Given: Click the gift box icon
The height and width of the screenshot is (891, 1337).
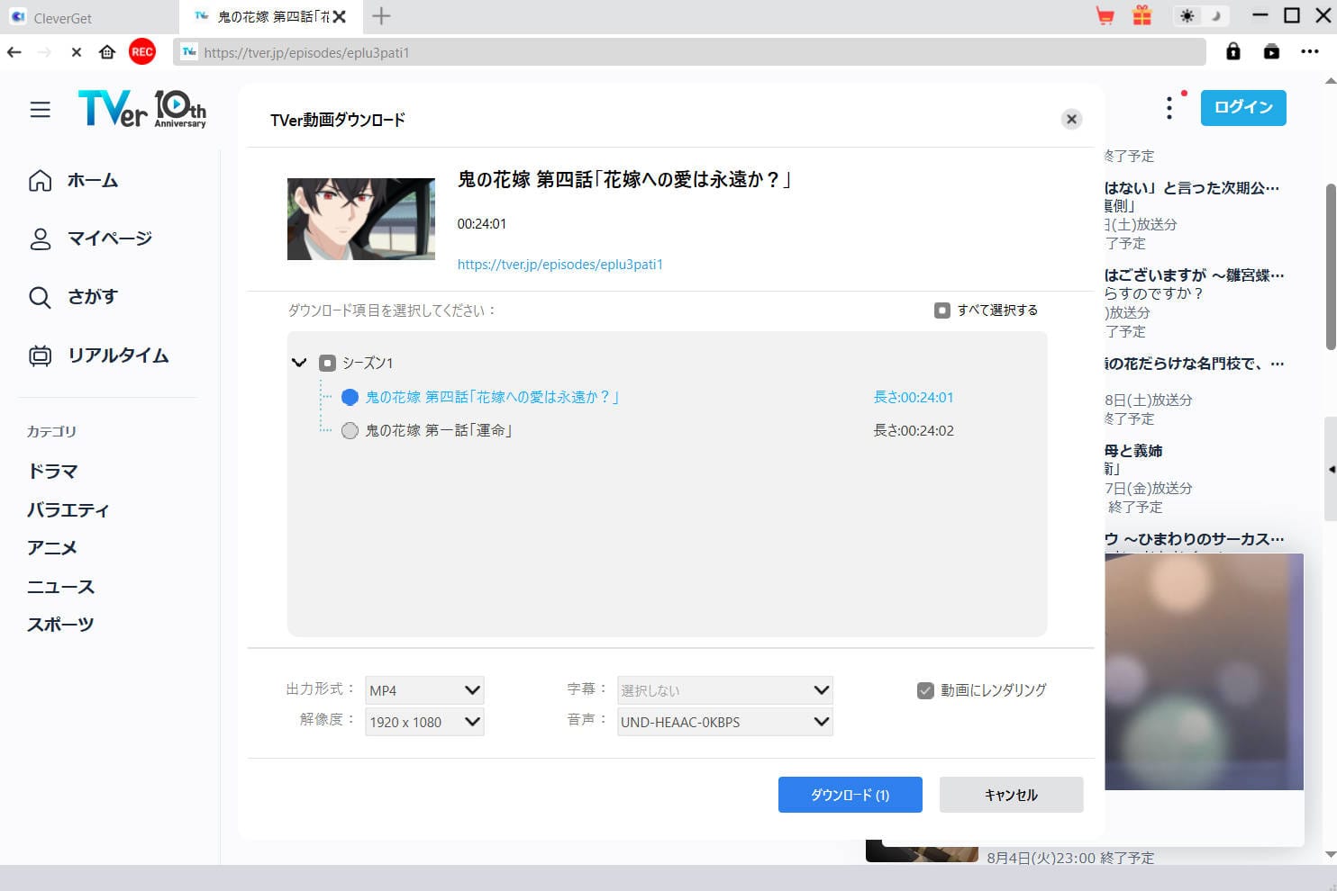Looking at the screenshot, I should [1142, 15].
